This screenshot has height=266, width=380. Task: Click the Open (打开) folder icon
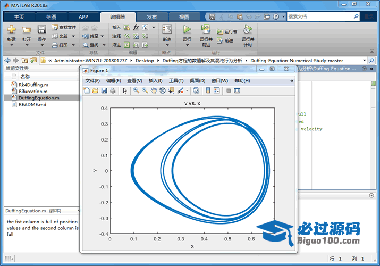(x=27, y=30)
